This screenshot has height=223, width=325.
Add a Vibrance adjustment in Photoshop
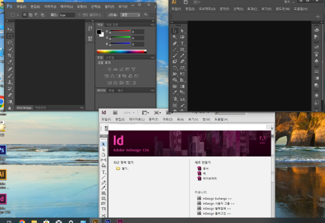coord(134,69)
